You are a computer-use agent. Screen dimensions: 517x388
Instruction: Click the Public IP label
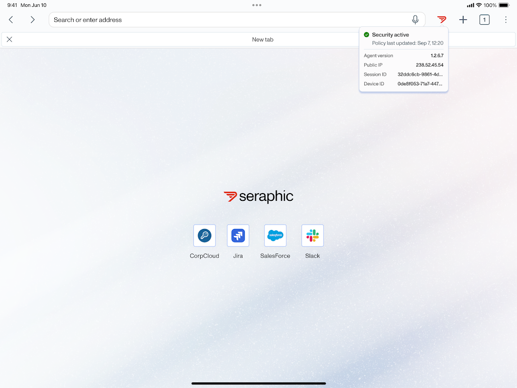pyautogui.click(x=373, y=65)
